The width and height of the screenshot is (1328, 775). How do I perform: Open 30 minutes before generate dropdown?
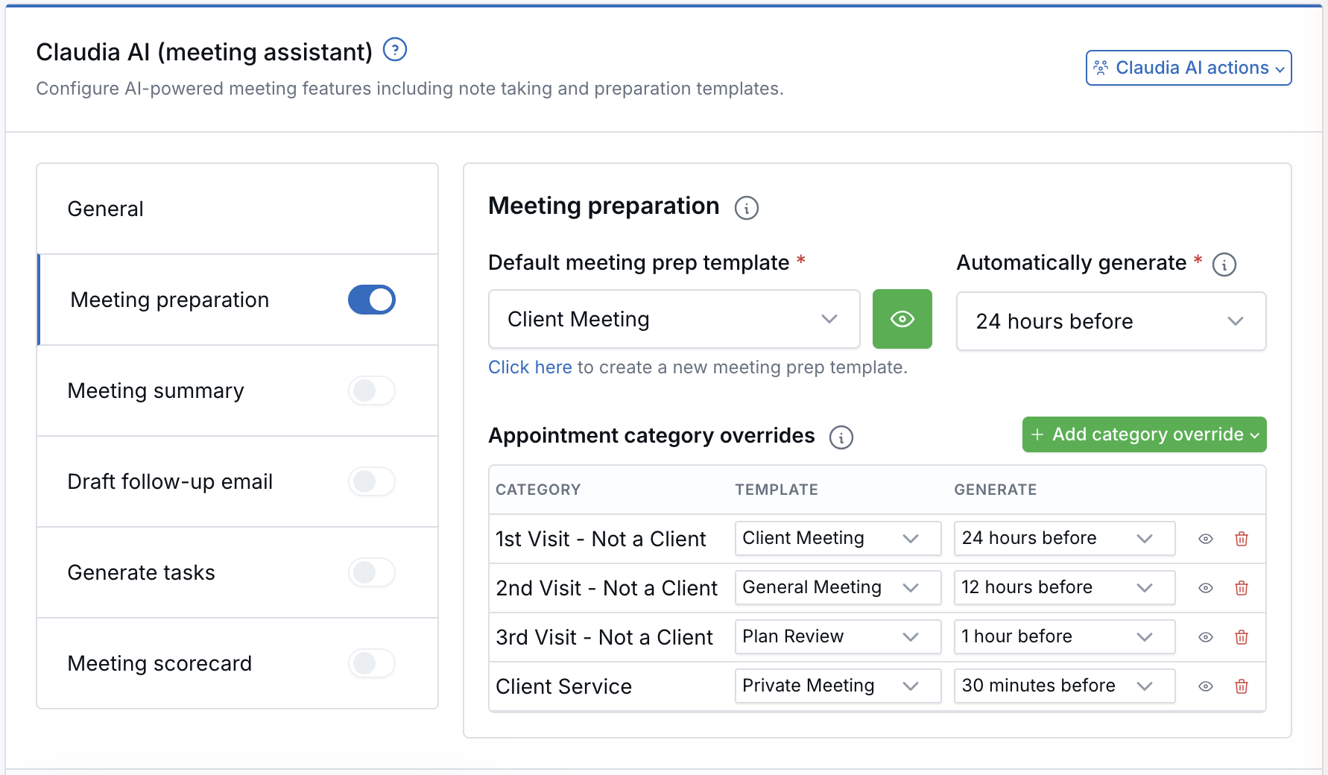click(x=1064, y=686)
